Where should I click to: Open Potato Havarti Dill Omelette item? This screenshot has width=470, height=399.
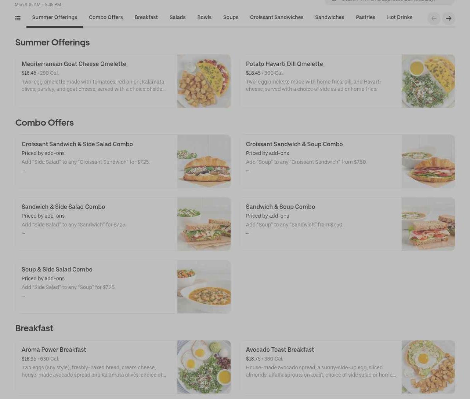tap(347, 81)
